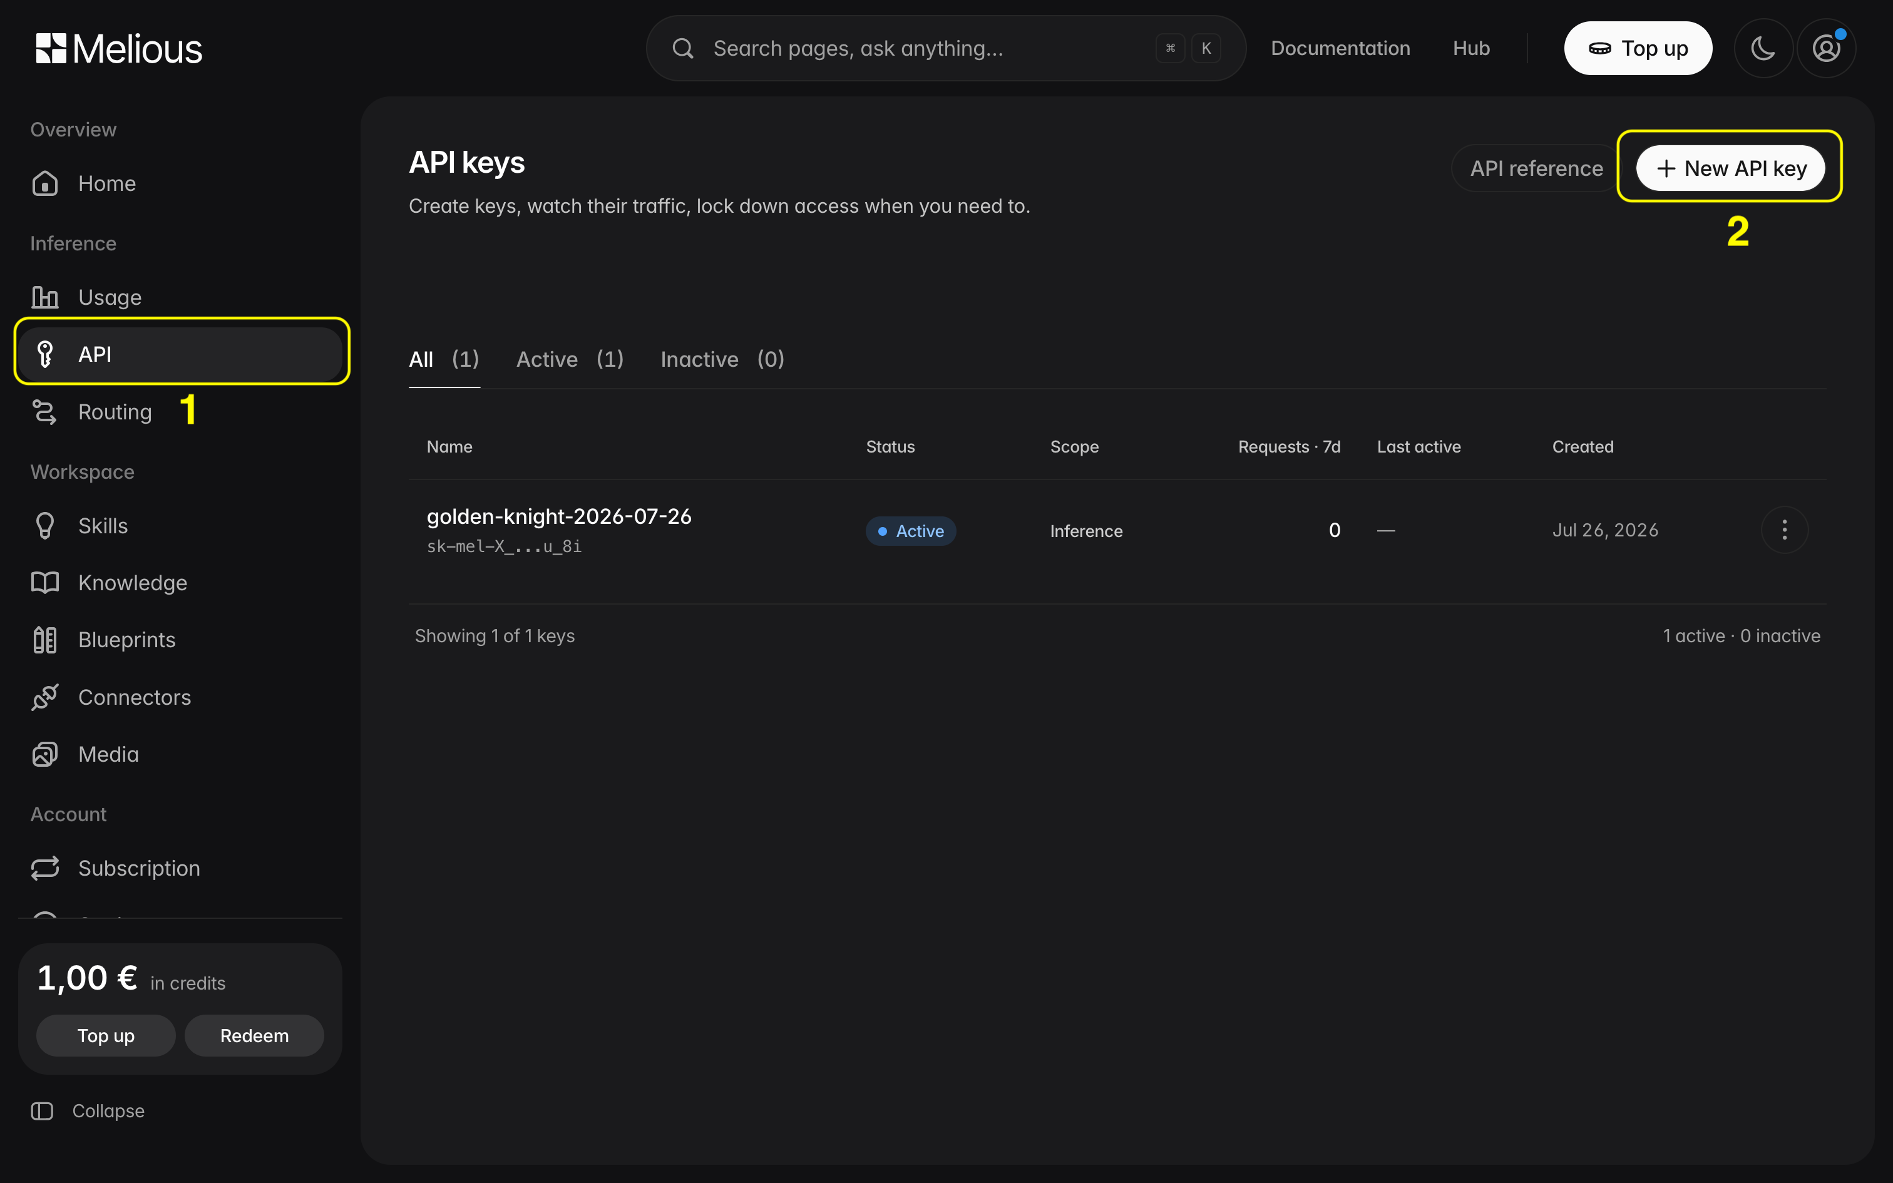Click the Created column header

tap(1583, 447)
